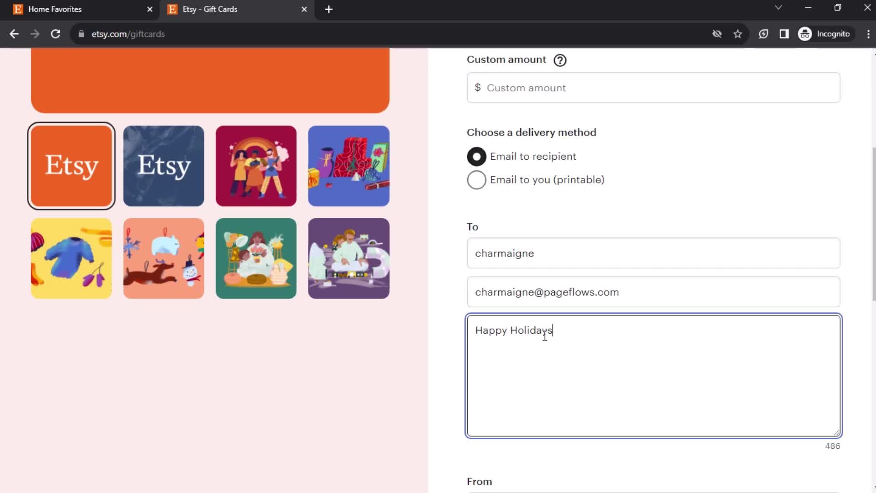
Task: Enable Email to recipient delivery method
Action: tap(476, 156)
